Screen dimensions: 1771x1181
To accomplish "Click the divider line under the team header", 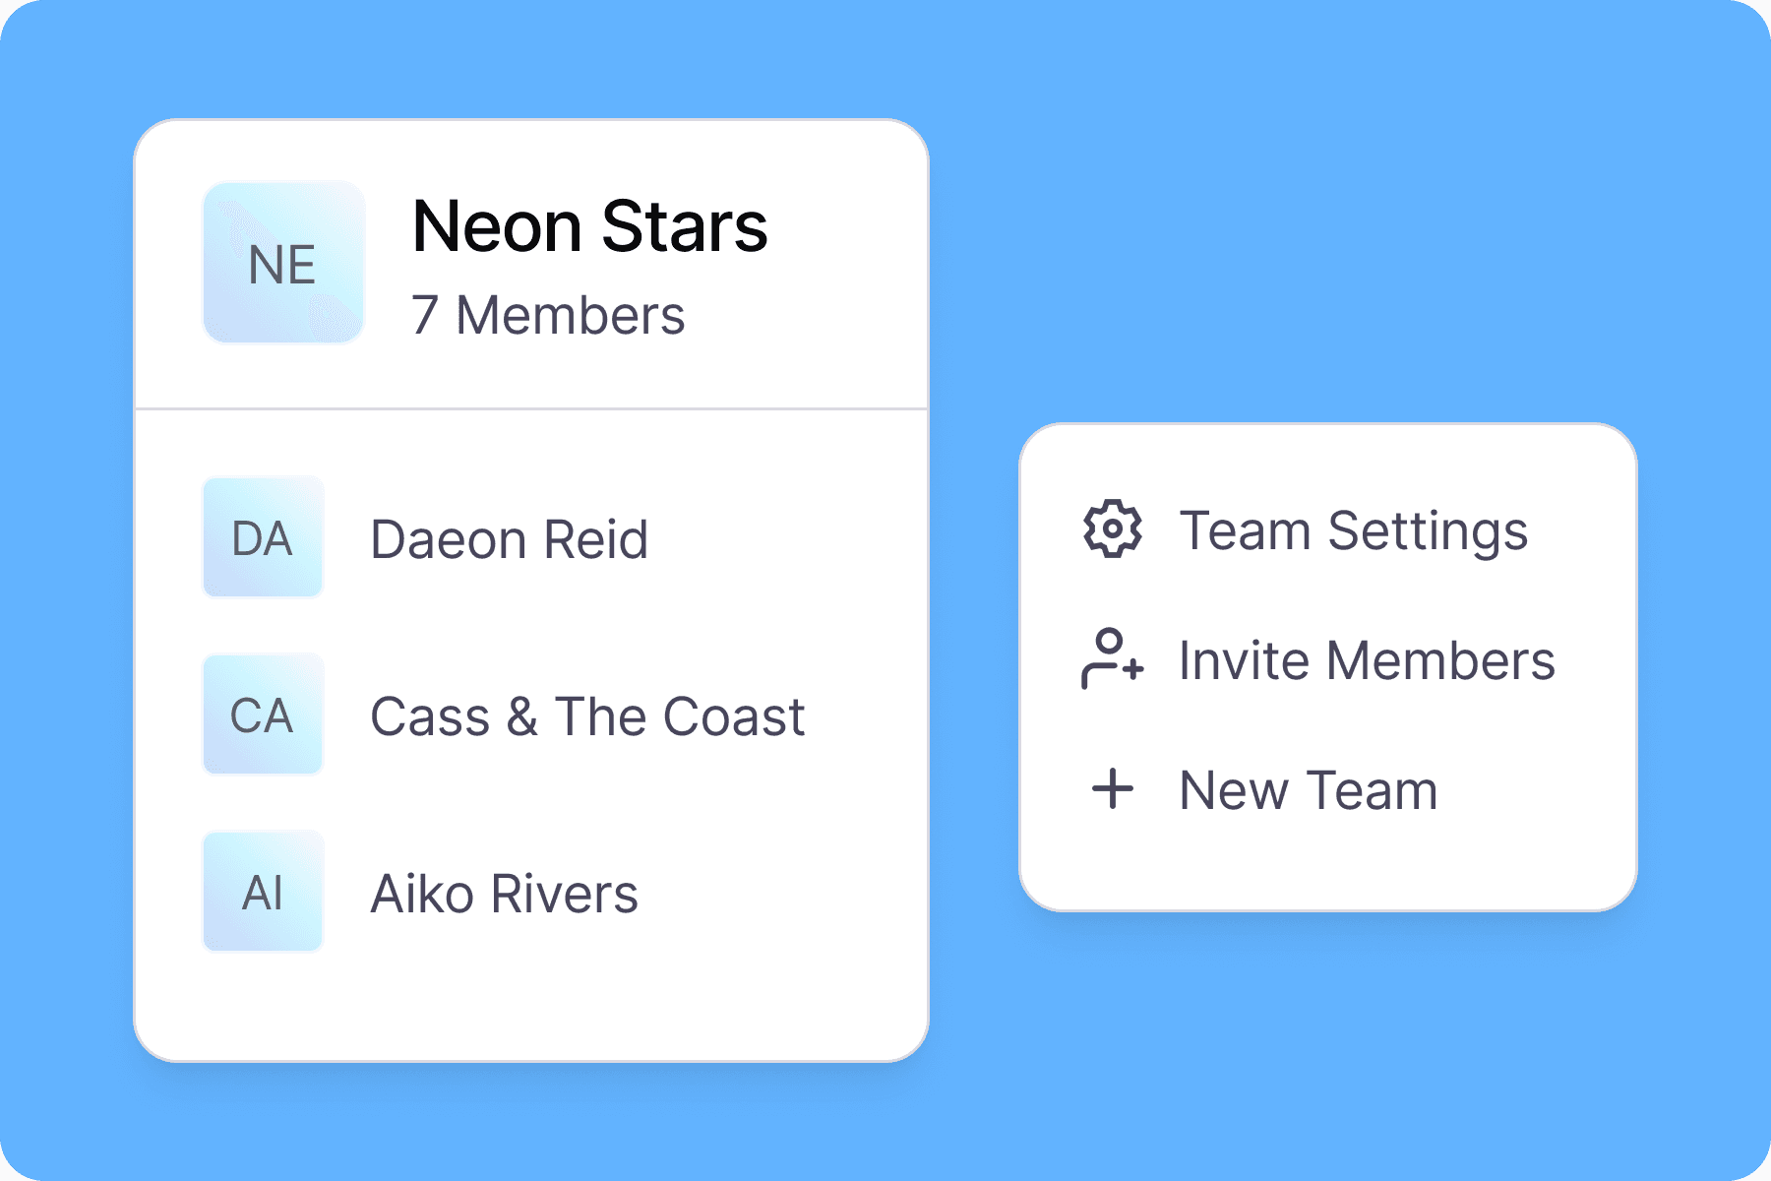I will click(531, 408).
